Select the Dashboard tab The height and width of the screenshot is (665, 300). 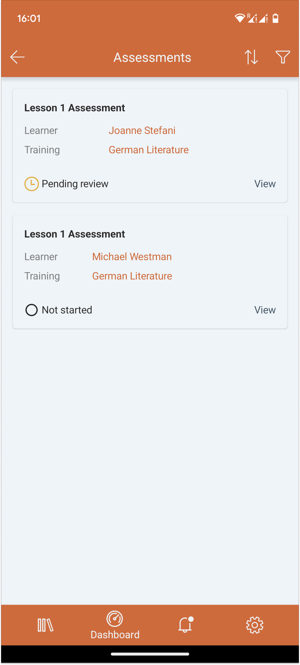point(115,626)
